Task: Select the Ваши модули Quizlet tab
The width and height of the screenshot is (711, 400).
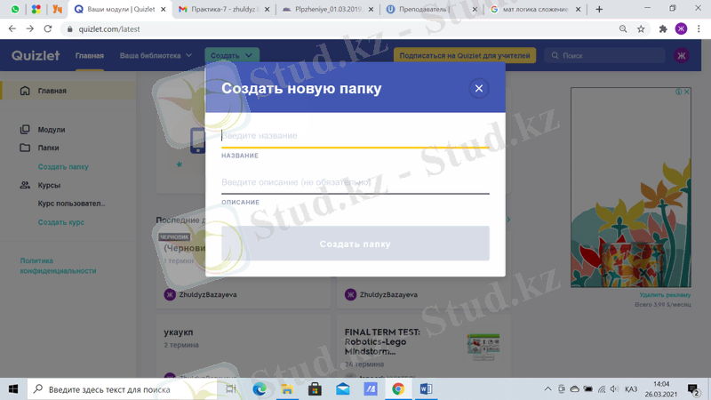Action: [x=120, y=9]
